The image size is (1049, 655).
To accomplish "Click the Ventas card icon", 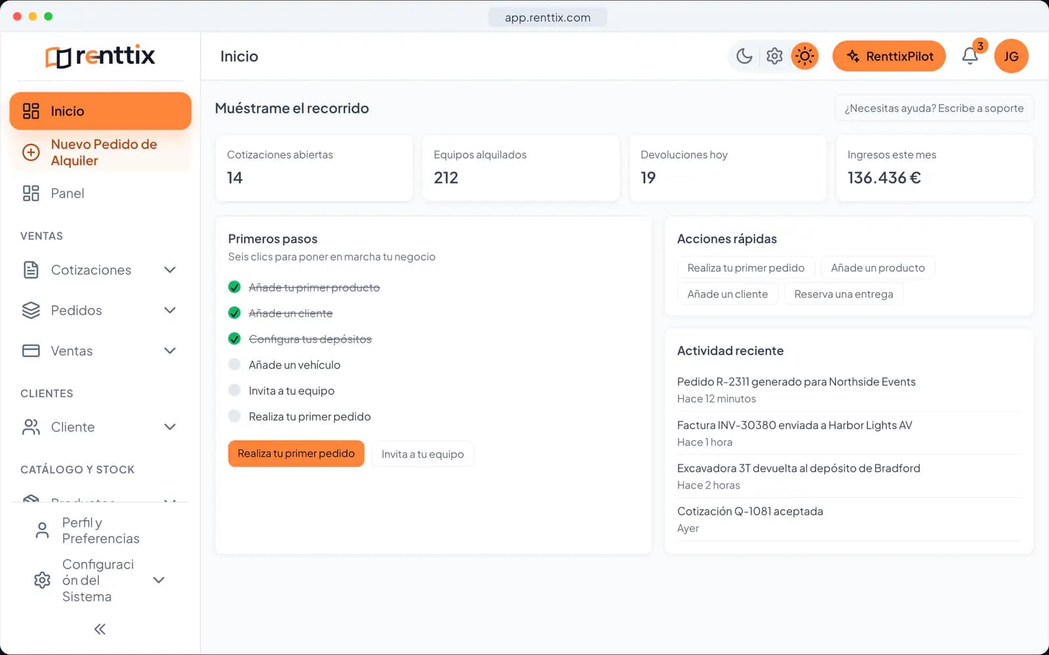I will point(31,350).
